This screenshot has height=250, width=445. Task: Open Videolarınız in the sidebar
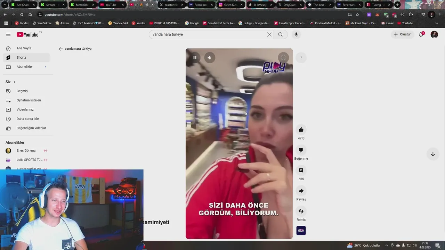[26, 109]
